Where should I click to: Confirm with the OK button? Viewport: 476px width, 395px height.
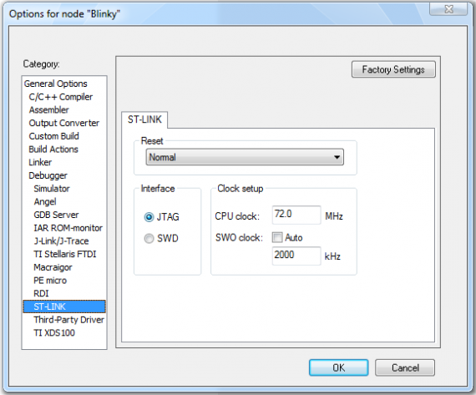tap(339, 367)
